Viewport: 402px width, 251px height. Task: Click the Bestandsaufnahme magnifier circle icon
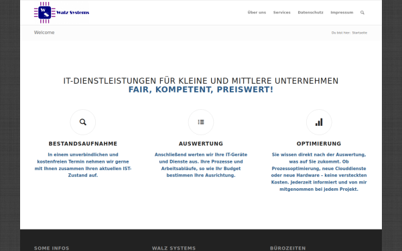click(83, 122)
